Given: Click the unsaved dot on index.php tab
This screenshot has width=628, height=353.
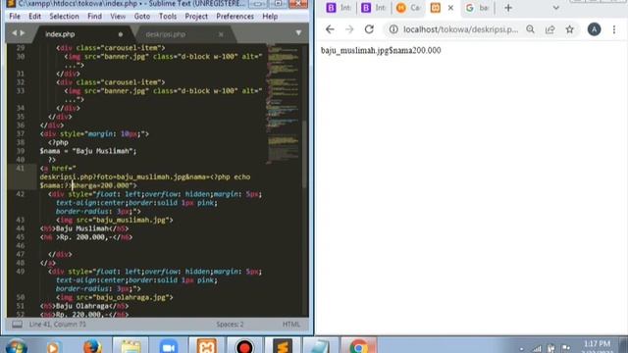Looking at the screenshot, I should click(120, 34).
